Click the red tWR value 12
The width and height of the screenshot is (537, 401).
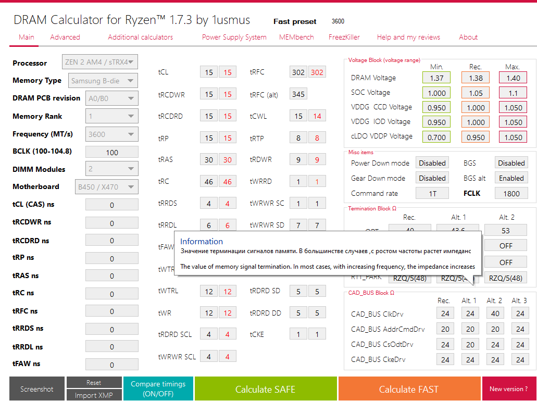pyautogui.click(x=228, y=312)
